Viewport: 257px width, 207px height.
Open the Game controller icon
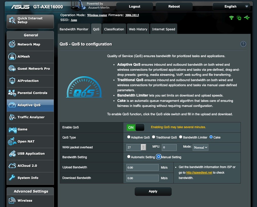pyautogui.click(x=12, y=129)
